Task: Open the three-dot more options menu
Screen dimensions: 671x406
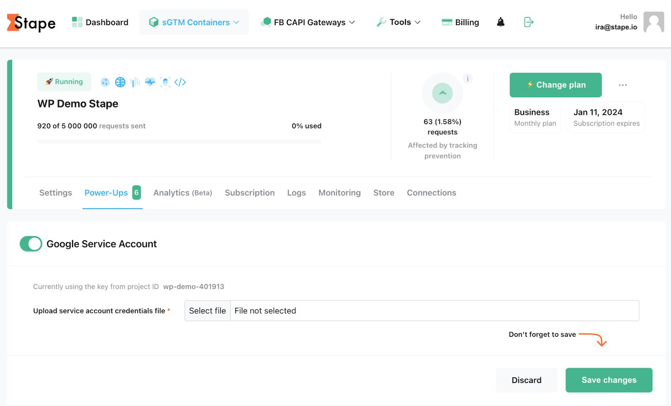Action: click(623, 85)
